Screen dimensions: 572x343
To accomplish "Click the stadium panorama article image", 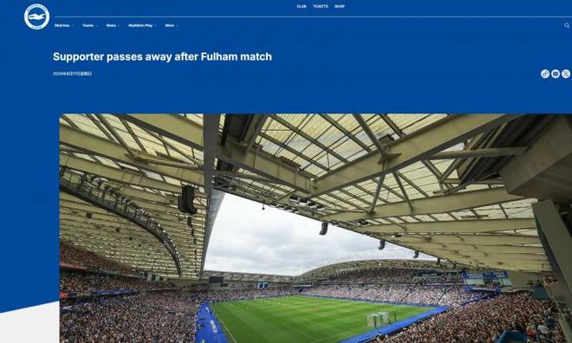I will tap(315, 228).
